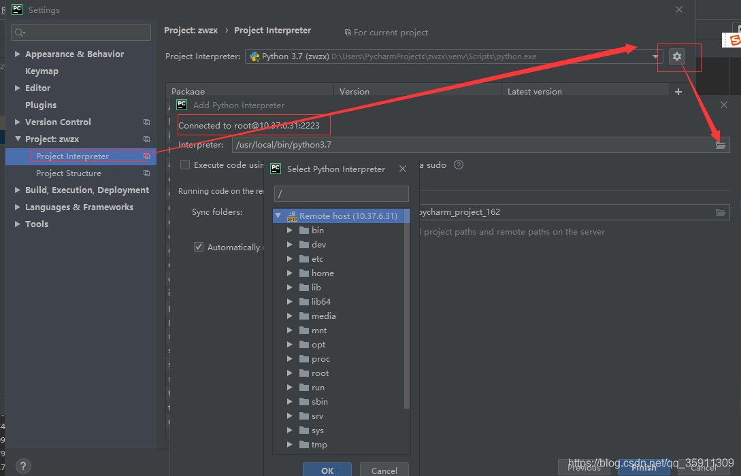This screenshot has height=476, width=741.
Task: Click the bin folder icon
Action: click(x=304, y=231)
